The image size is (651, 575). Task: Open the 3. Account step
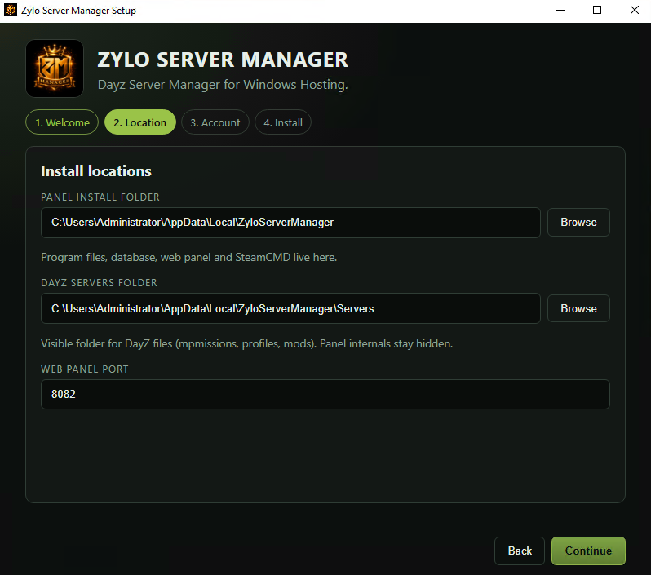point(215,122)
